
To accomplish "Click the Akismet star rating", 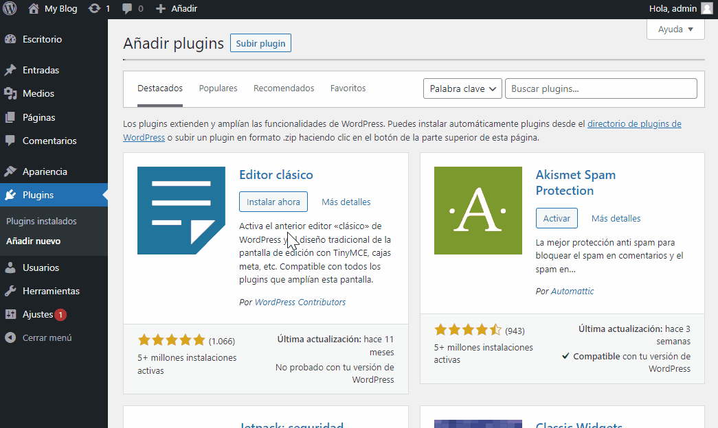I will point(469,330).
